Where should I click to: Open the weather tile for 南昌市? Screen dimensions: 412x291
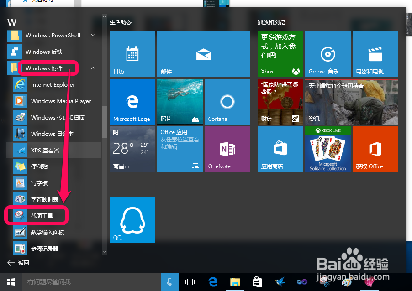(132, 149)
